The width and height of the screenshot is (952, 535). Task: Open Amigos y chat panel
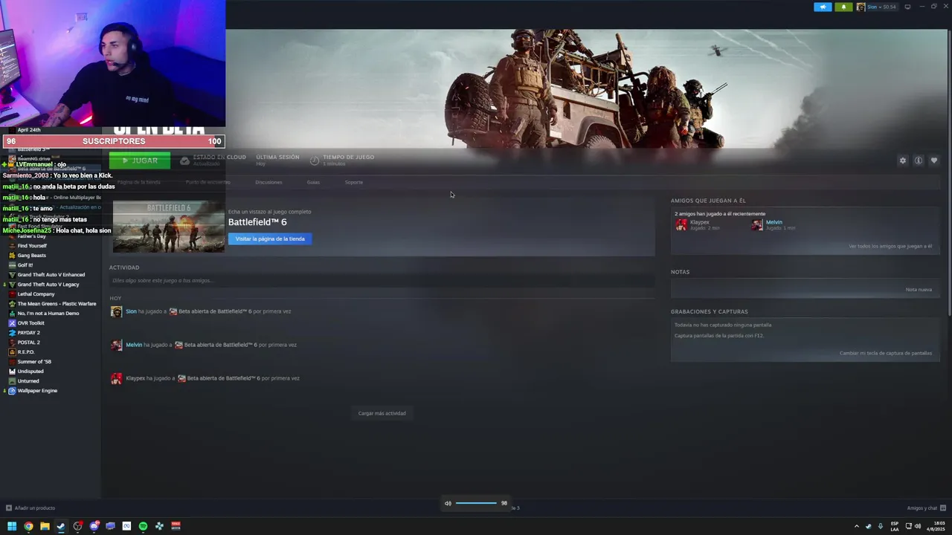[x=927, y=508]
